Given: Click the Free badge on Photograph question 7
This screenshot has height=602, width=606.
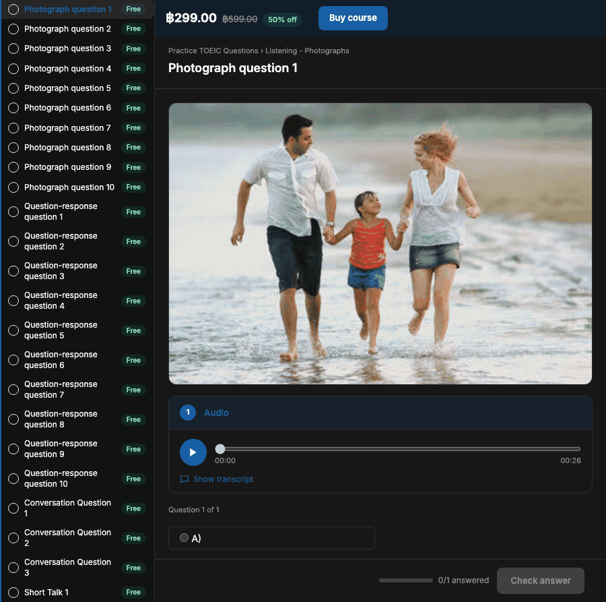Looking at the screenshot, I should tap(133, 127).
